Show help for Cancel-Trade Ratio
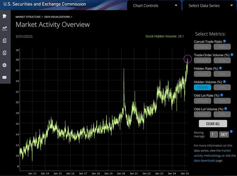The width and height of the screenshot is (237, 176). coord(224,41)
